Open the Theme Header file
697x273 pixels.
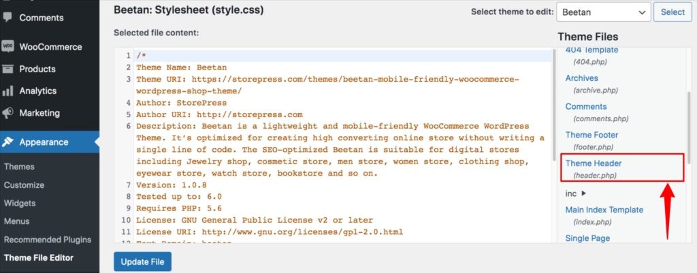[x=594, y=163]
